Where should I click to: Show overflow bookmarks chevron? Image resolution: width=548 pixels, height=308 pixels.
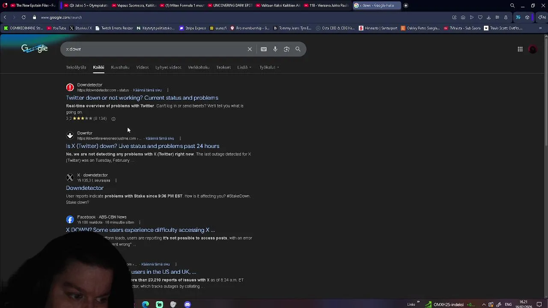(540, 28)
